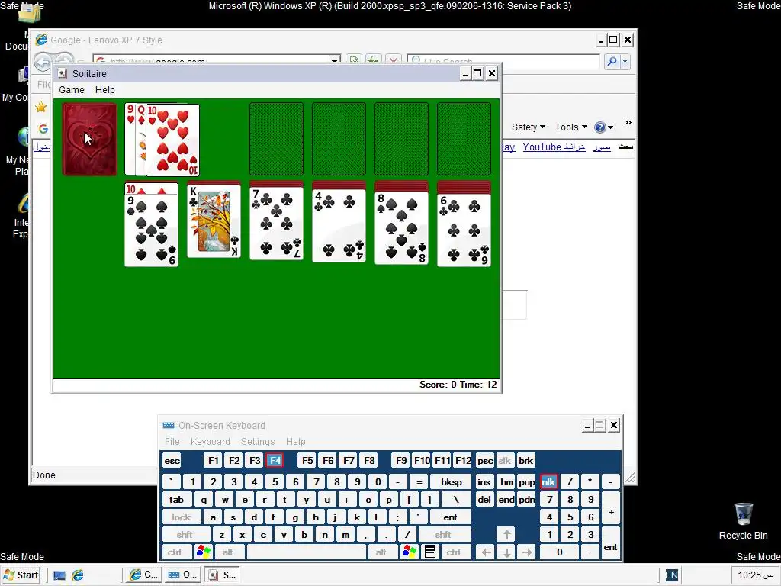
Task: Toggle the lock (Caps Lock) key
Action: [182, 517]
